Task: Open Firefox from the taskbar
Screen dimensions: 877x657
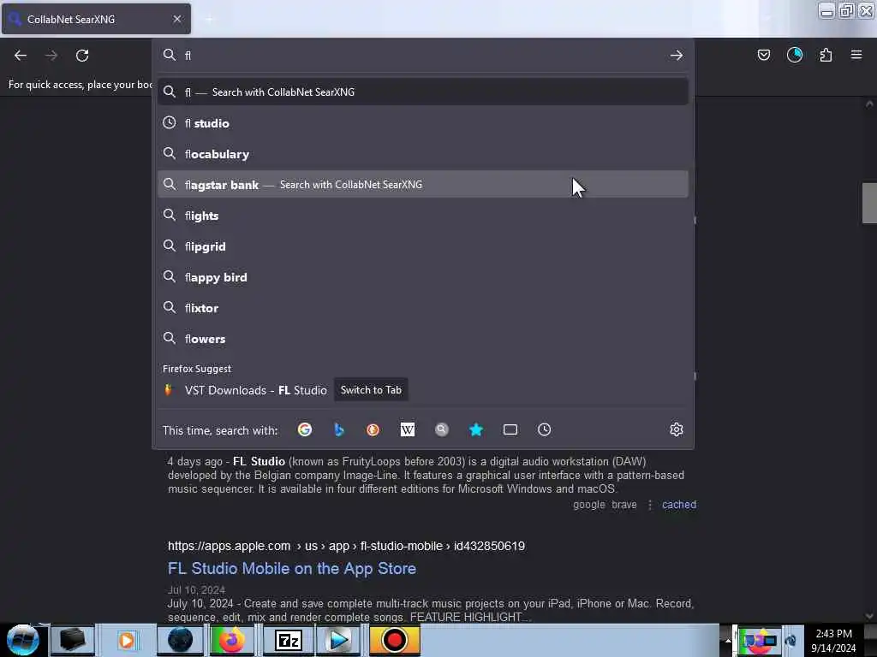Action: coord(231,640)
